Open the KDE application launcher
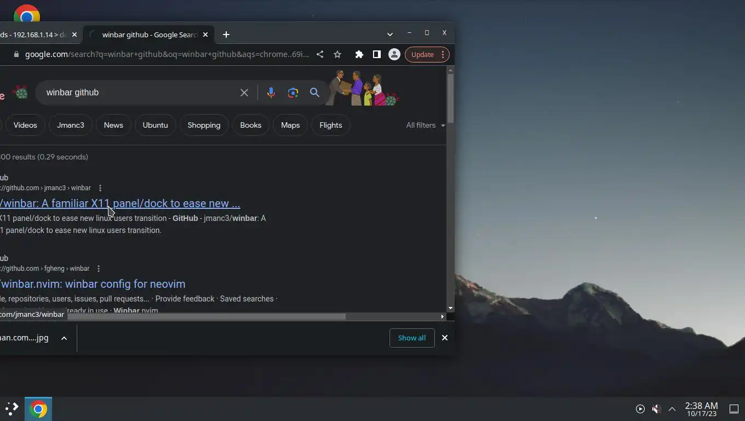 (12, 409)
